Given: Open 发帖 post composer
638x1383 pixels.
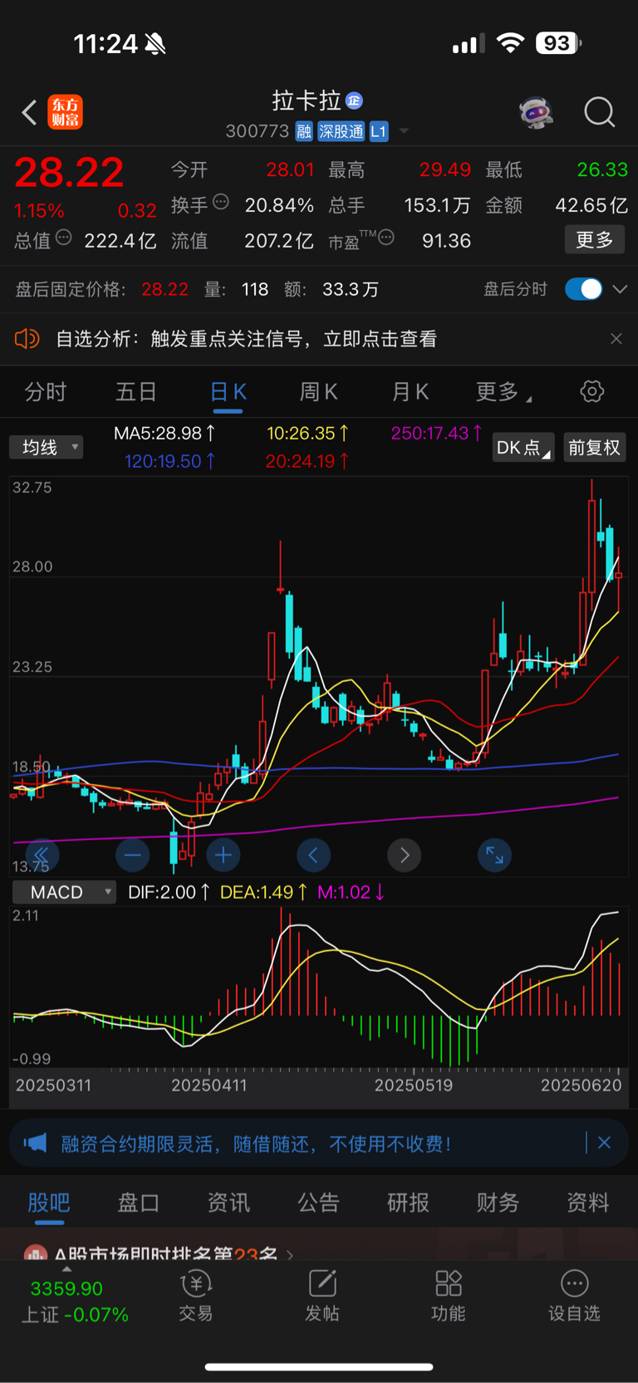Looking at the screenshot, I should [x=322, y=1296].
